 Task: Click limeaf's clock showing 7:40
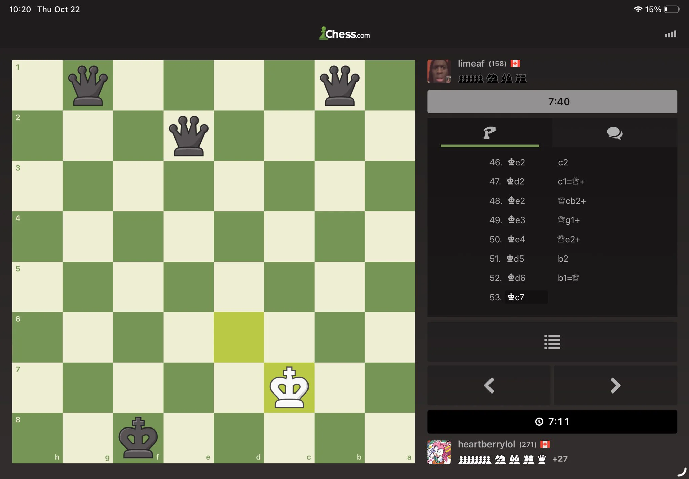point(552,102)
